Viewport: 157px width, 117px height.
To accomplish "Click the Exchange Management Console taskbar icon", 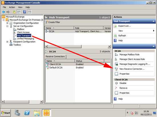I will click(x=47, y=113).
